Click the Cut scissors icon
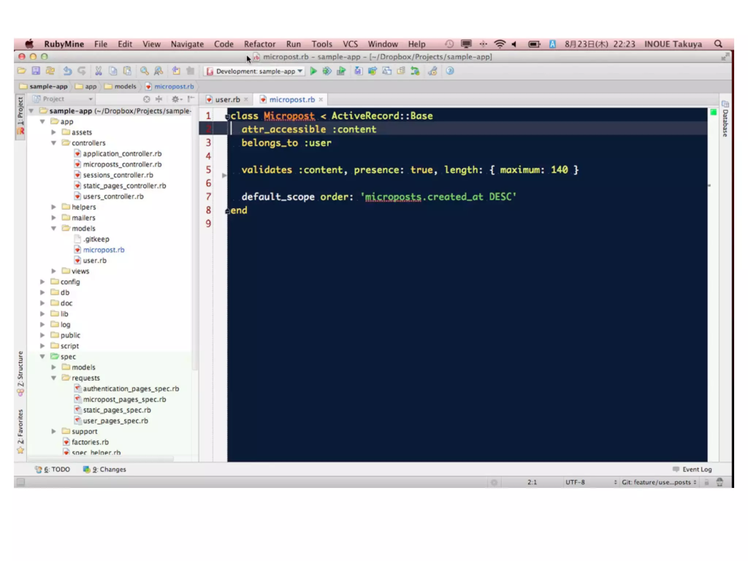Viewport: 748px width, 561px height. click(x=98, y=71)
